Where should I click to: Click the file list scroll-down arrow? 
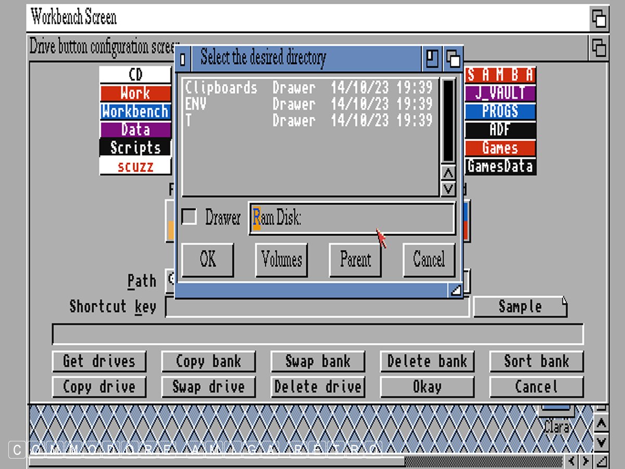click(x=448, y=188)
